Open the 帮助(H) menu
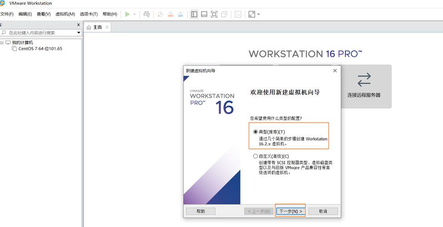Viewport: 443px width, 227px height. 110,14
